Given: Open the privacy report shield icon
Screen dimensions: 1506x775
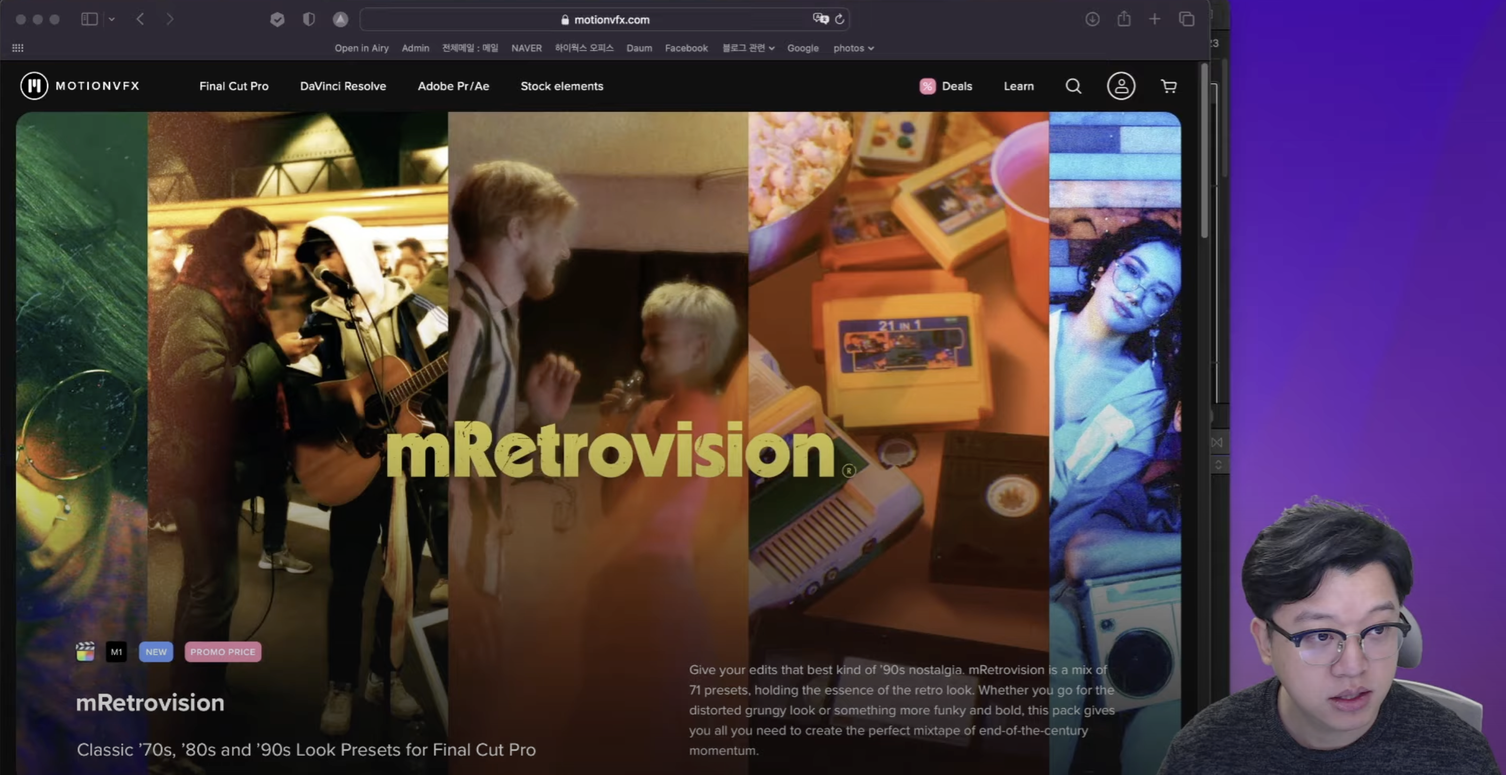Looking at the screenshot, I should (308, 19).
